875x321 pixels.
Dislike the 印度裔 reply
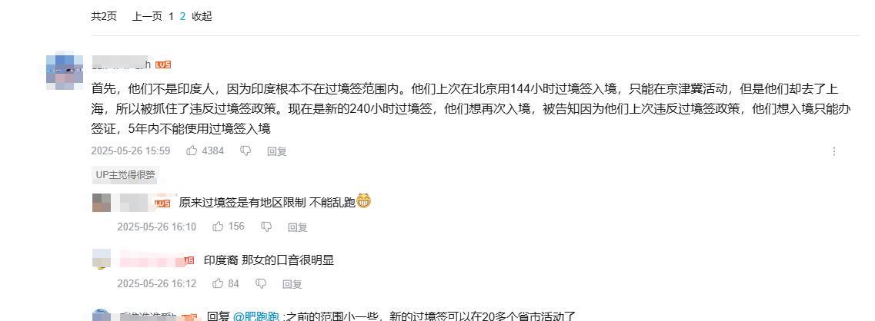pyautogui.click(x=261, y=283)
